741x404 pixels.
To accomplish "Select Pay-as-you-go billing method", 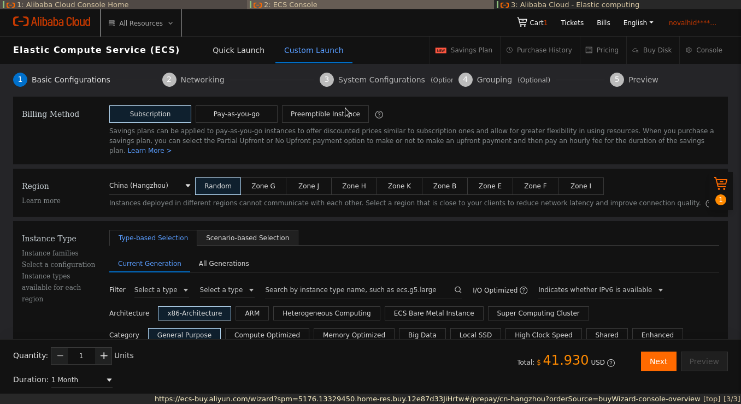I will point(236,114).
